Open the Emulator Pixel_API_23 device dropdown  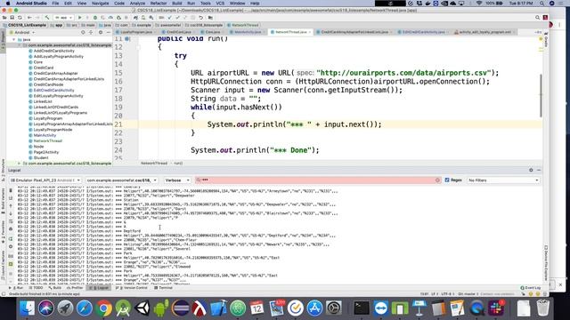[45, 180]
